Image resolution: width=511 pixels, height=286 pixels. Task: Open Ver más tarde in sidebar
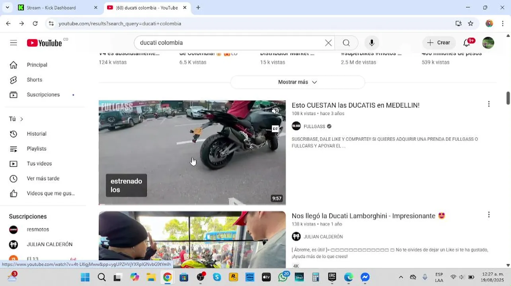point(43,178)
